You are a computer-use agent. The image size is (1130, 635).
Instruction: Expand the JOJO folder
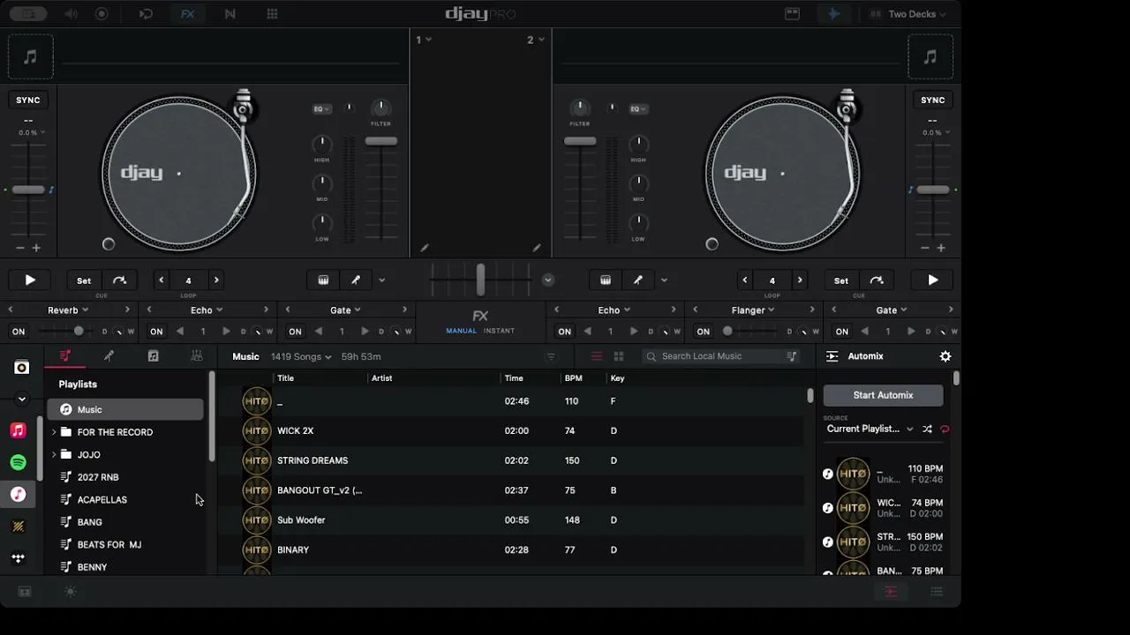coord(54,455)
